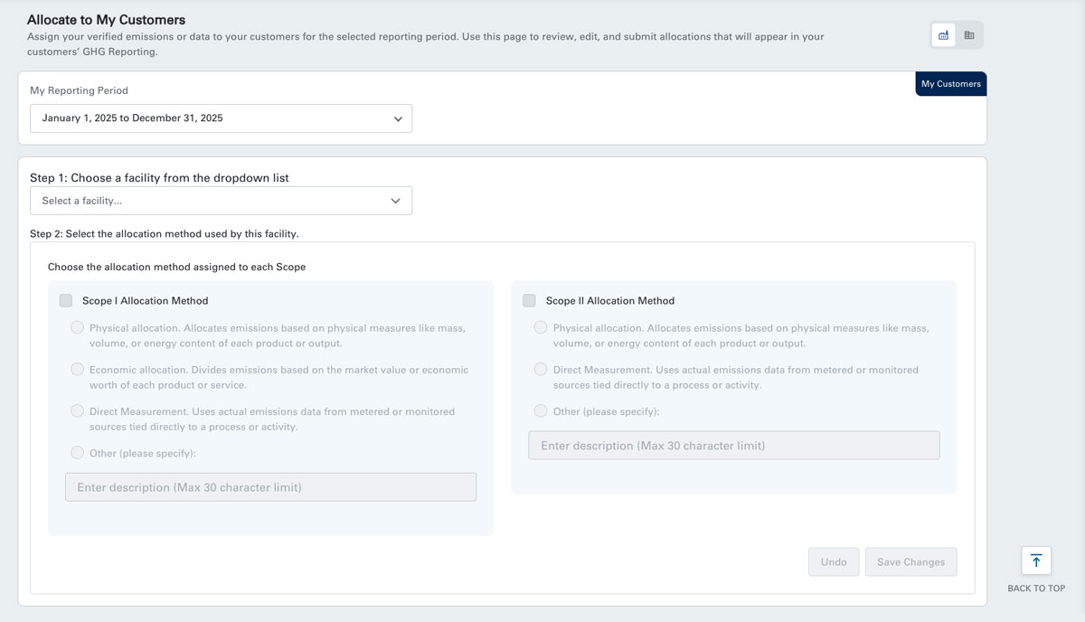The width and height of the screenshot is (1085, 622).
Task: Select Scope I Economic allocation radio button
Action: click(x=77, y=369)
